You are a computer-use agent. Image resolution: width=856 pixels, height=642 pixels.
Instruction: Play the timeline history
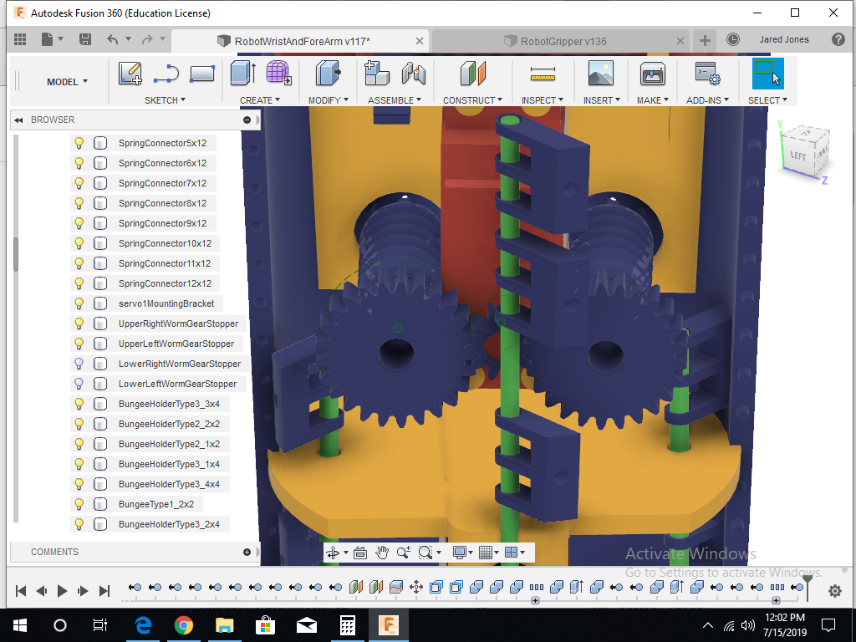click(x=62, y=591)
